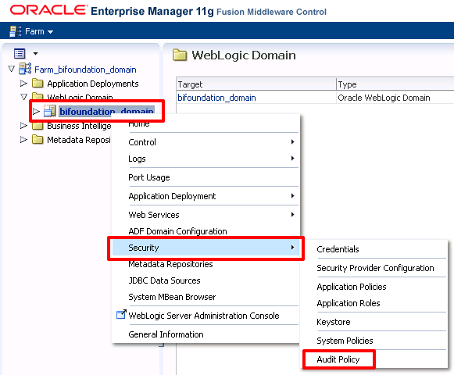454x375 pixels.
Task: Open the view options dropdown arrow
Action: [35, 54]
